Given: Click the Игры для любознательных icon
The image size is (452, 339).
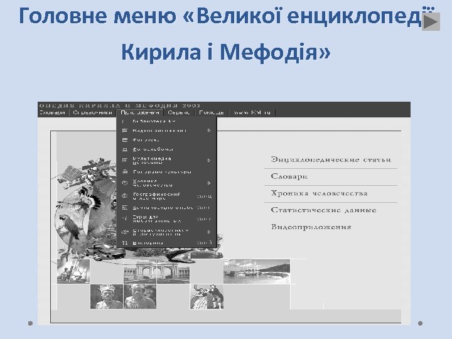Looking at the screenshot, I should [x=124, y=218].
